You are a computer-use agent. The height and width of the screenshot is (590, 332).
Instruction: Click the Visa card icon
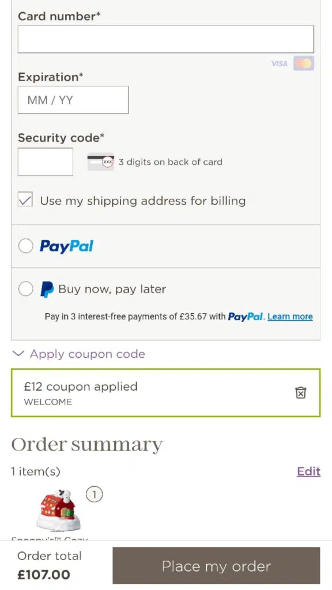[279, 63]
